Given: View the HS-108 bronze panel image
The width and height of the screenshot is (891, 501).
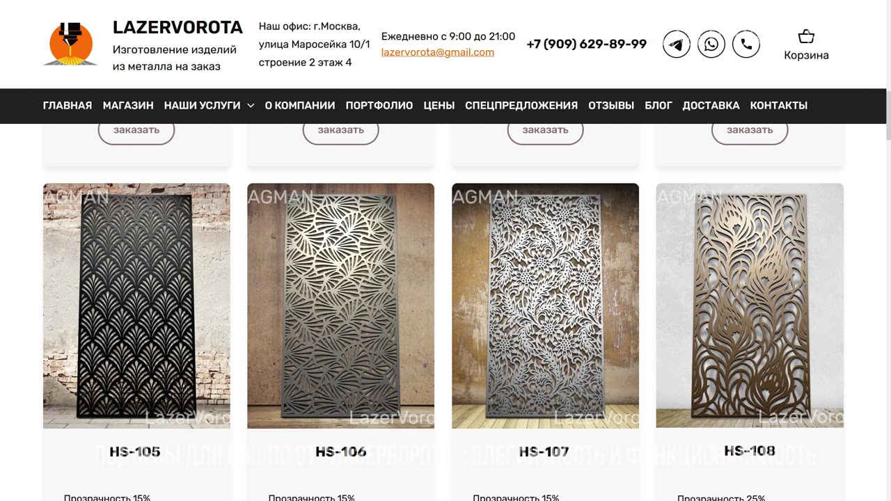Looking at the screenshot, I should 750,305.
